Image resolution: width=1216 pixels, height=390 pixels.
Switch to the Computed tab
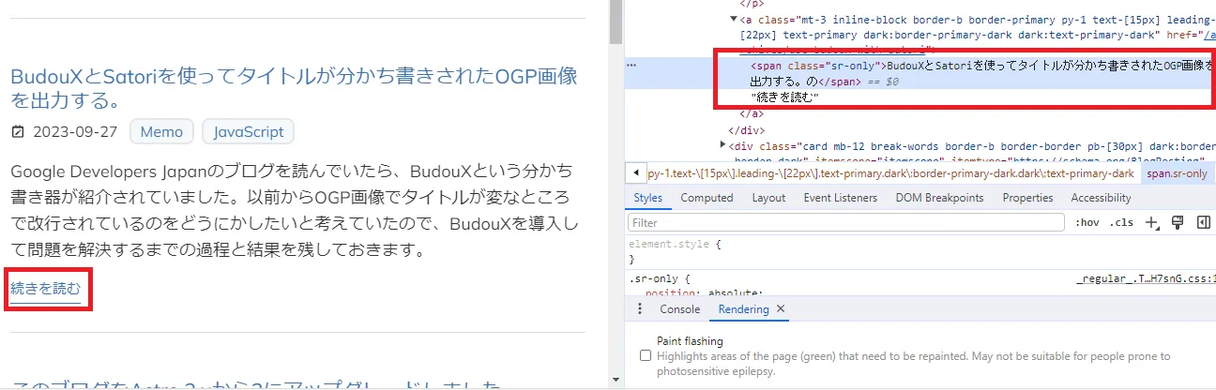[707, 198]
